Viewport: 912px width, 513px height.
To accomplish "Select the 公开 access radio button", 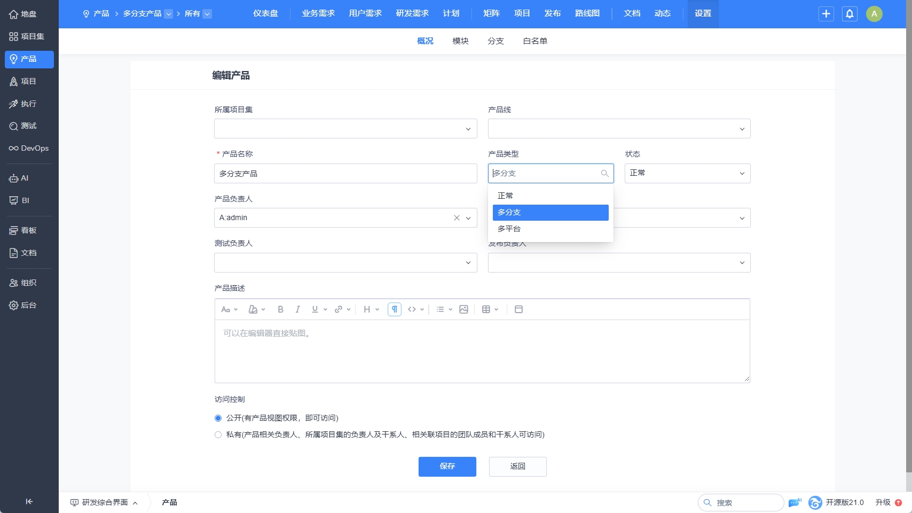I will click(218, 418).
